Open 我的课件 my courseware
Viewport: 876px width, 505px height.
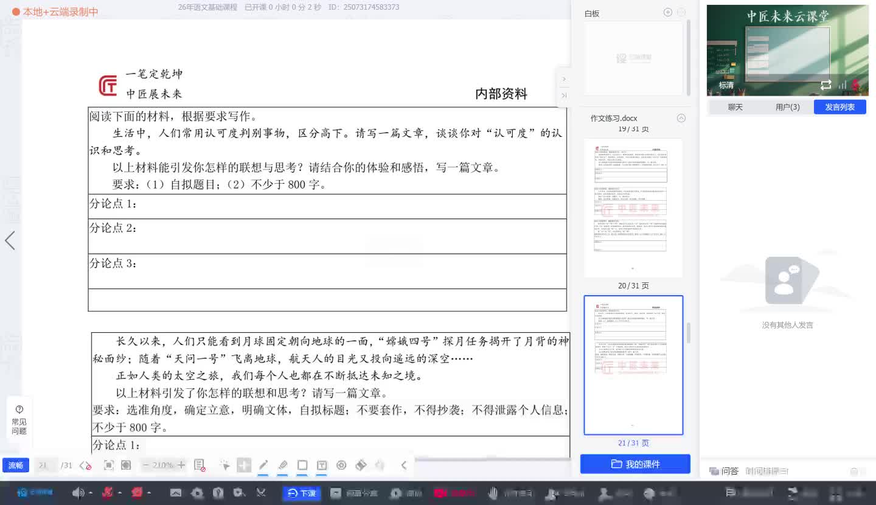(635, 463)
